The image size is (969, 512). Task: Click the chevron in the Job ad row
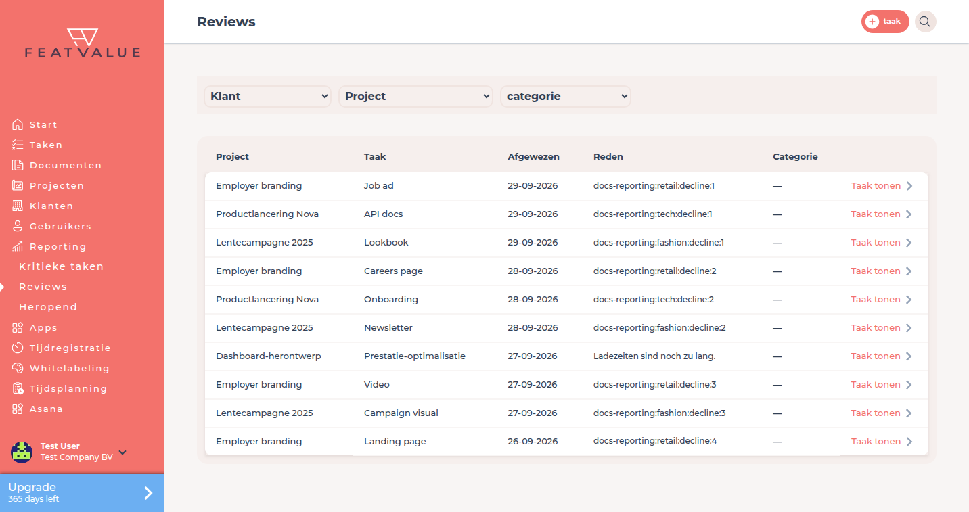(x=909, y=186)
